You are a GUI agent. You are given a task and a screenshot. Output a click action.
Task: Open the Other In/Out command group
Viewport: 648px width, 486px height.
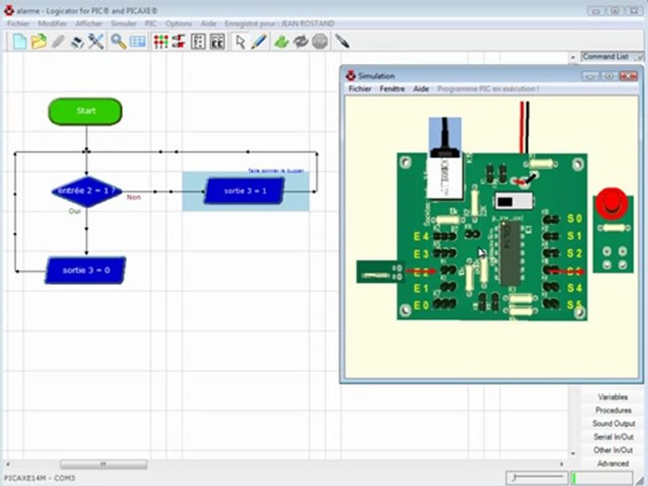(x=612, y=450)
